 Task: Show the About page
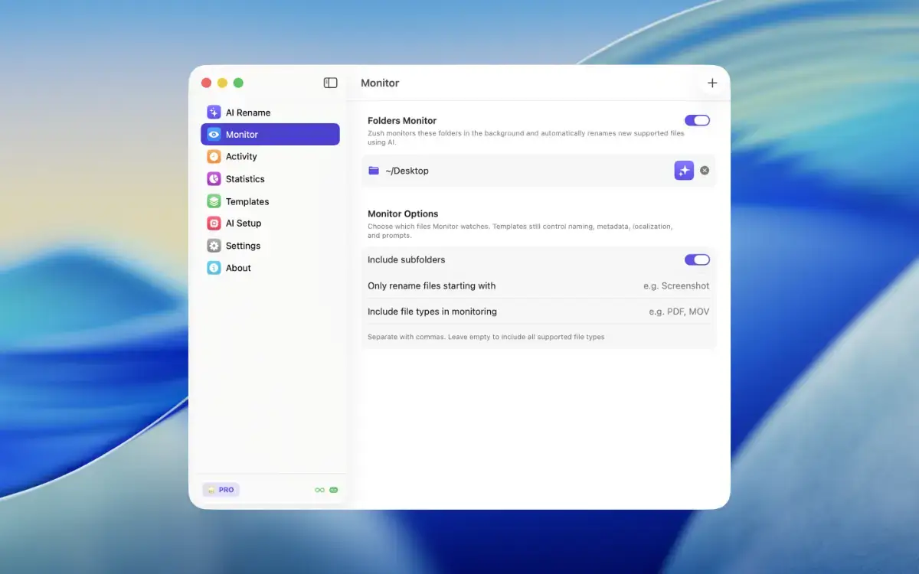(270, 268)
